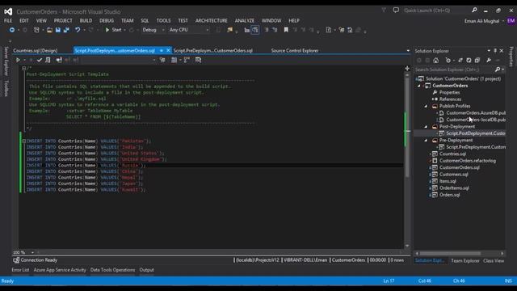Open Azure App Service Activity tab

tap(60, 270)
